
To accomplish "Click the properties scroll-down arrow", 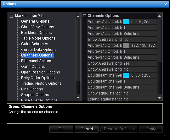I will [159, 98].
